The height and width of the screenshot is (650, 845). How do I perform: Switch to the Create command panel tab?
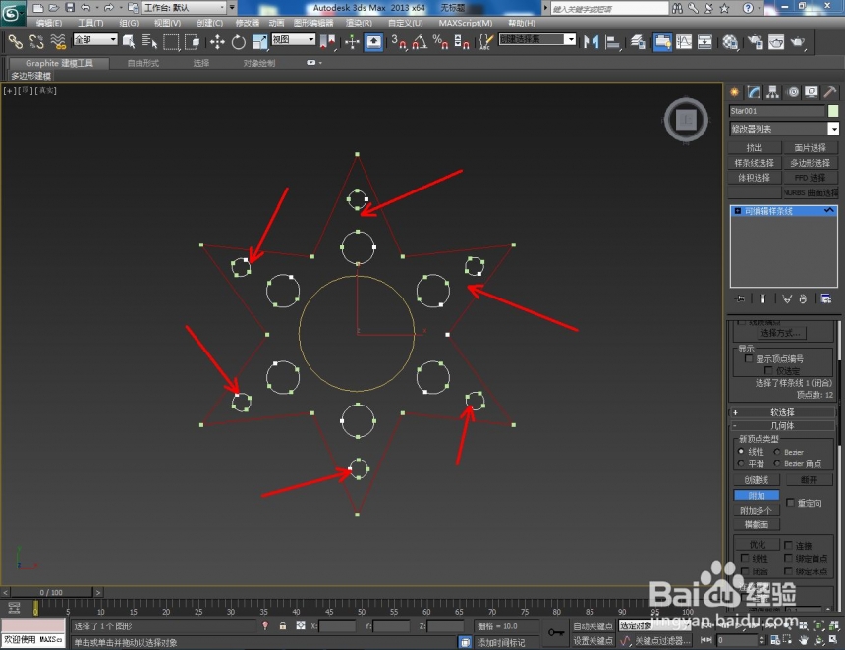pos(734,92)
